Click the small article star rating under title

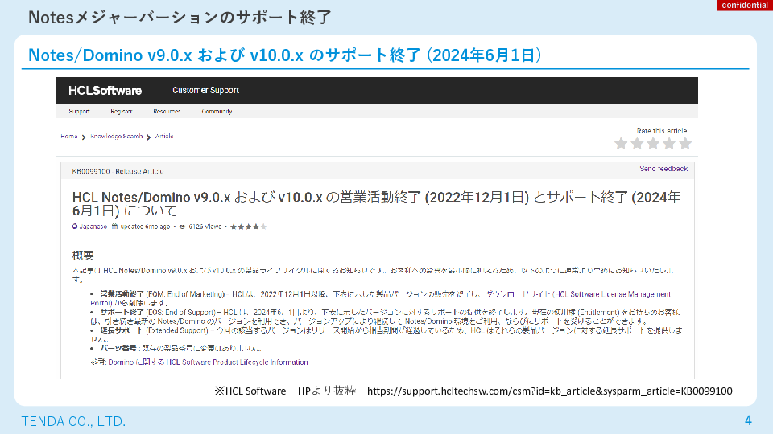[x=249, y=227]
